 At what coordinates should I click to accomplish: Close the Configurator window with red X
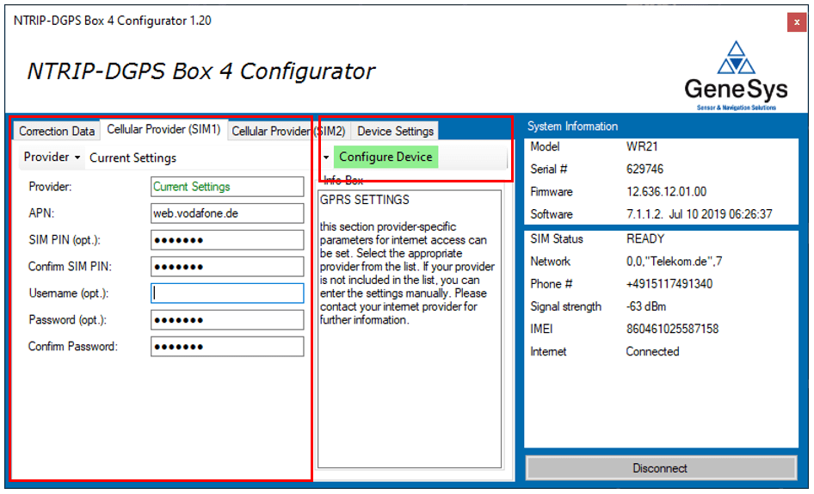click(796, 22)
